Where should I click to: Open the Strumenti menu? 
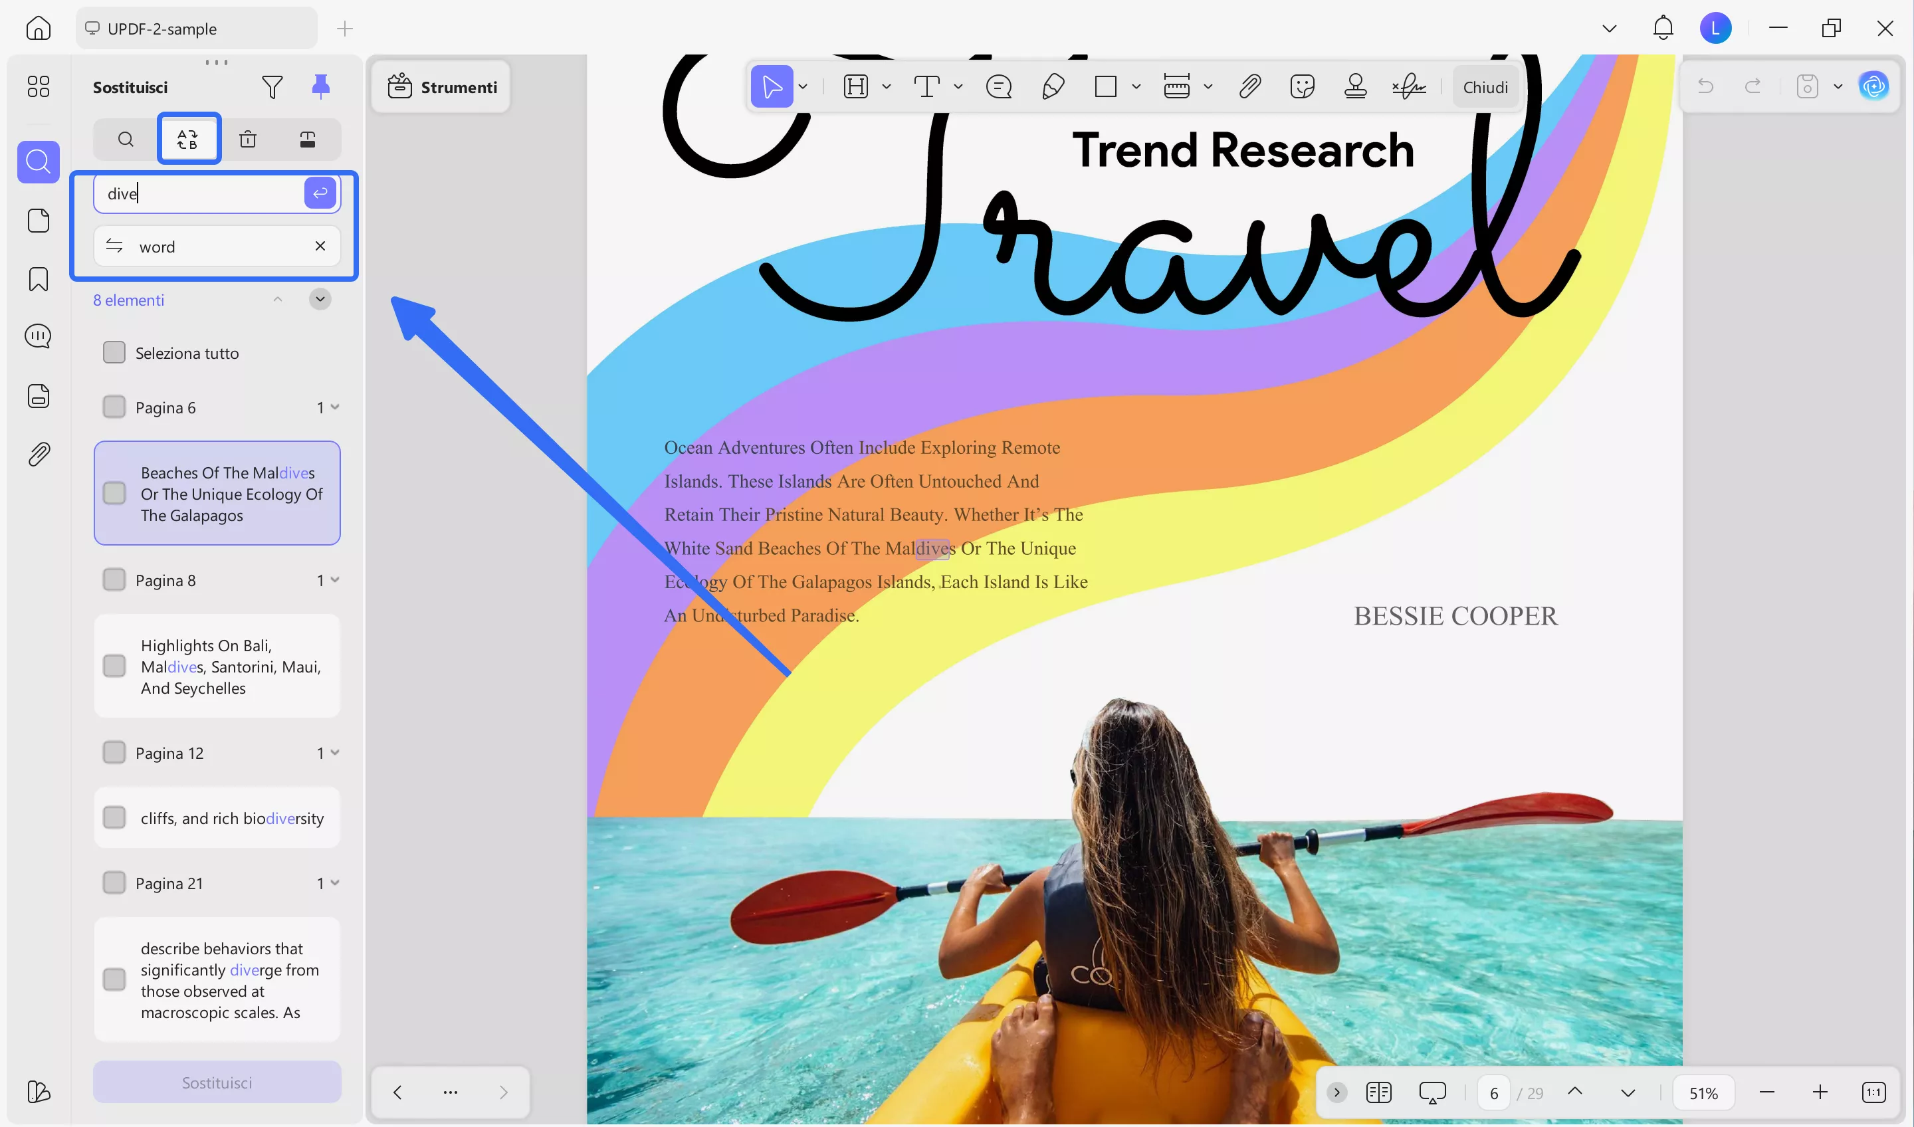tap(441, 86)
